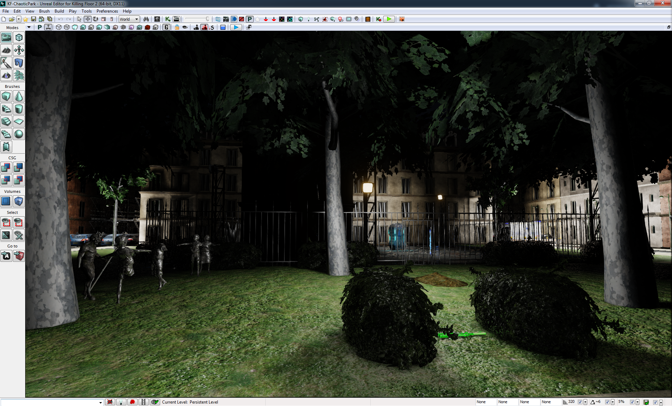Screen dimensions: 672x406
Task: Create Linear staircase brush
Action: [x=6, y=121]
